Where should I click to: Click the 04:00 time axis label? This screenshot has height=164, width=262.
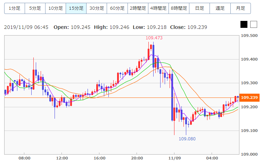click(x=212, y=158)
